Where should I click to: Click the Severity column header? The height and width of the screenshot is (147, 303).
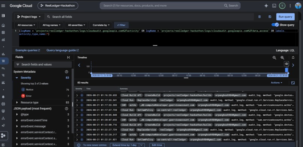[79, 89]
